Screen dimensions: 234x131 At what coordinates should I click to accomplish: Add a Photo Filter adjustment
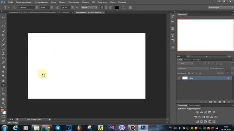208,117
